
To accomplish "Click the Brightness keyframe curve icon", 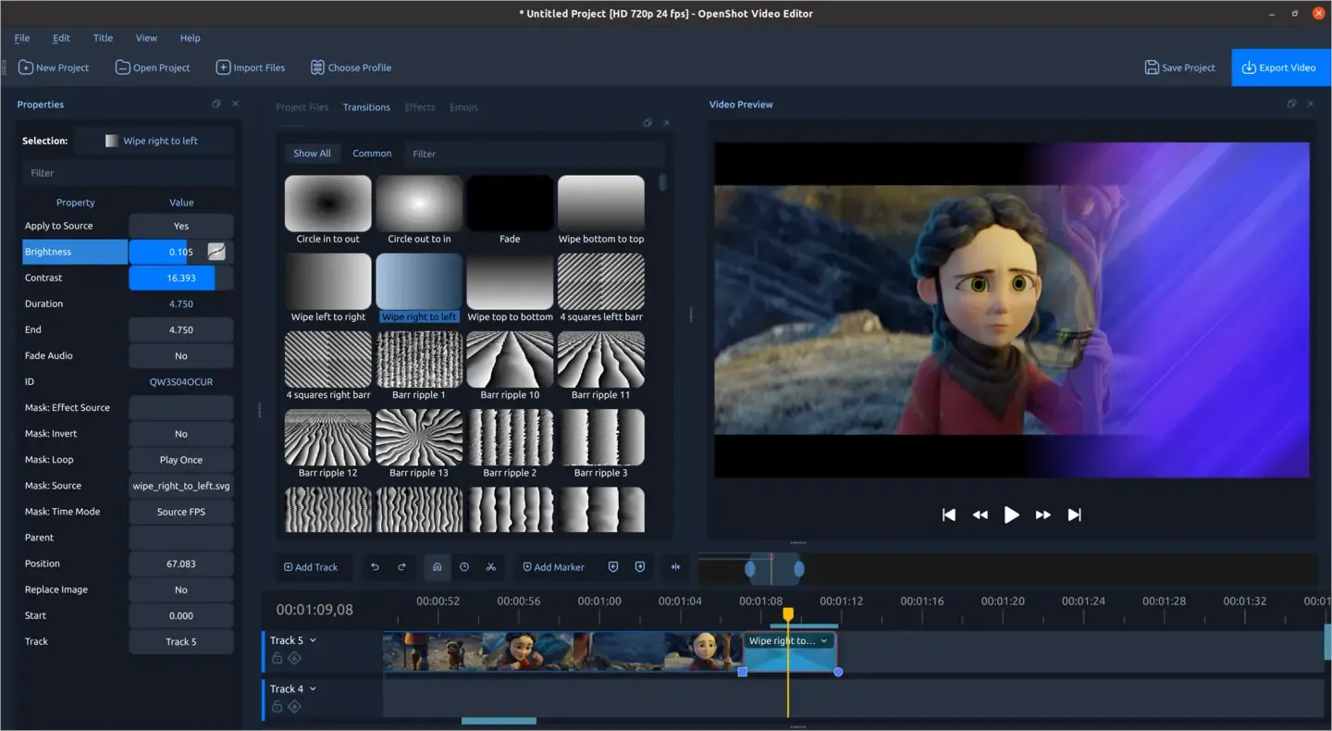I will [x=216, y=252].
